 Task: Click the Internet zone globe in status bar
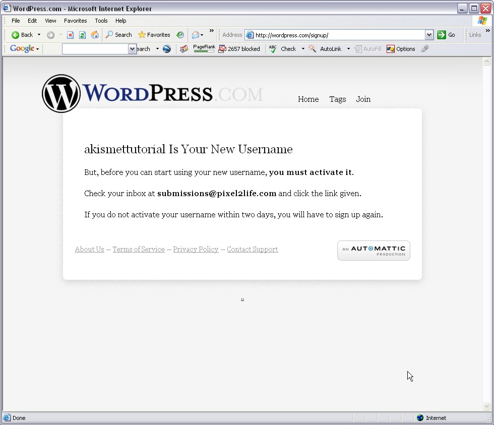tap(420, 418)
